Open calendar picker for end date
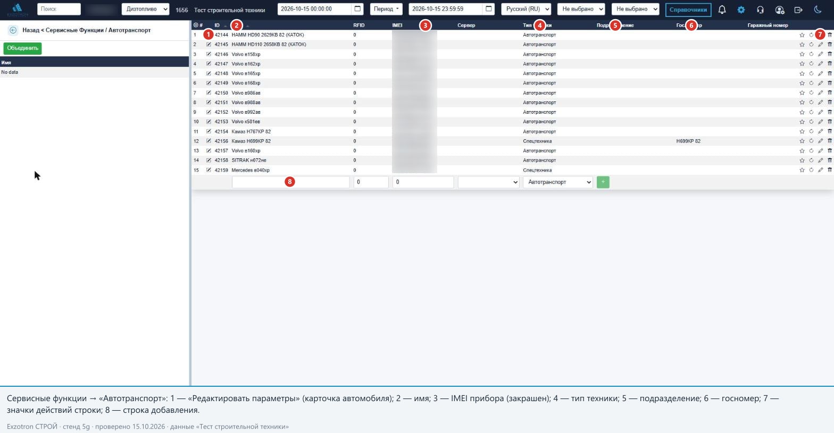The image size is (834, 433). point(489,9)
